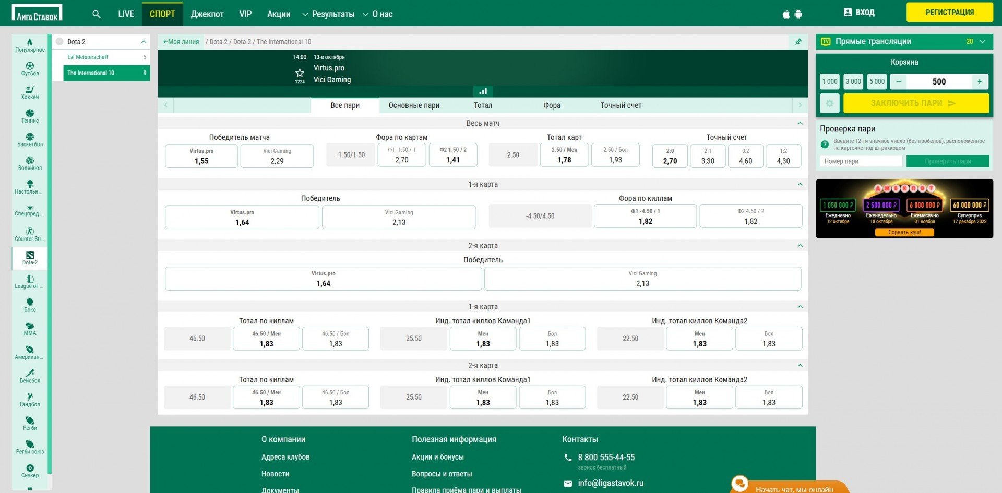Open the Результаты dropdown menu
The width and height of the screenshot is (1002, 493).
[328, 14]
